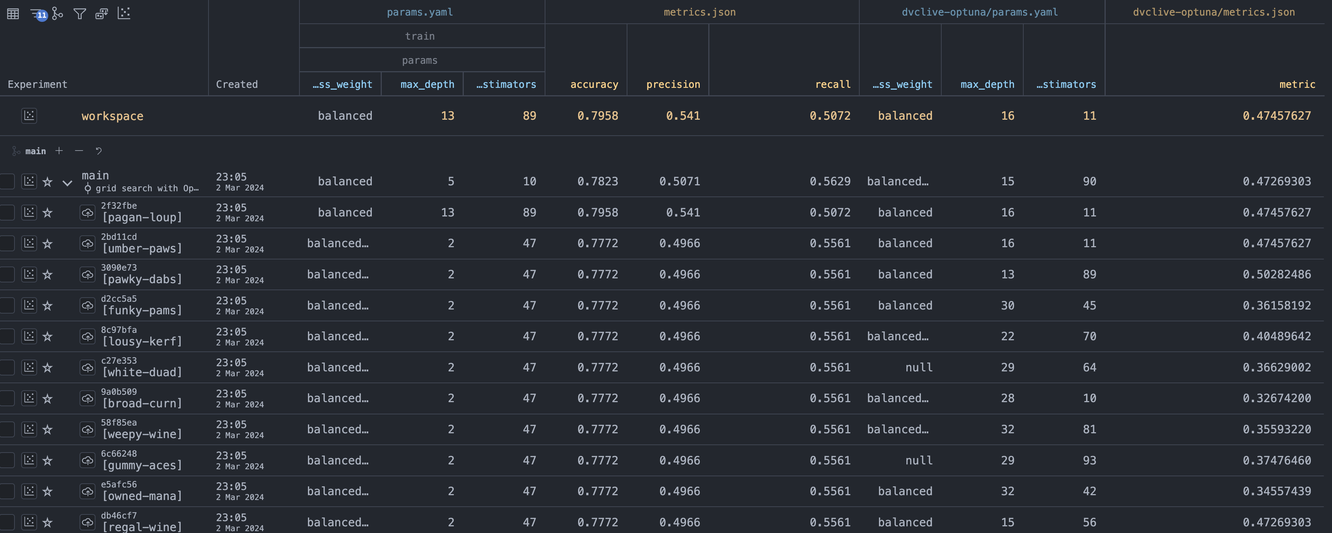
Task: Open the branch selection icon in toolbar
Action: tap(58, 14)
